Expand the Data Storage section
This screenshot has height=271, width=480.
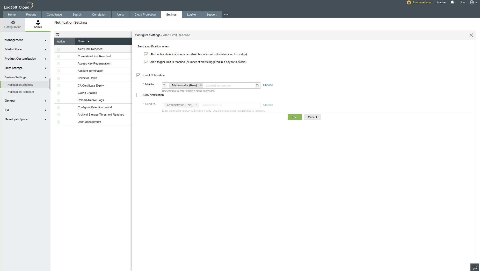coord(25,68)
